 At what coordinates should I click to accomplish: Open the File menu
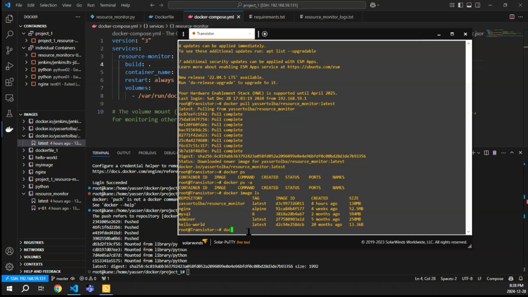19,5
